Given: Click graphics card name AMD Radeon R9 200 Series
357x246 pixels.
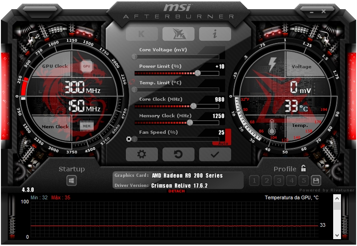Looking at the screenshot, I should pyautogui.click(x=187, y=175).
